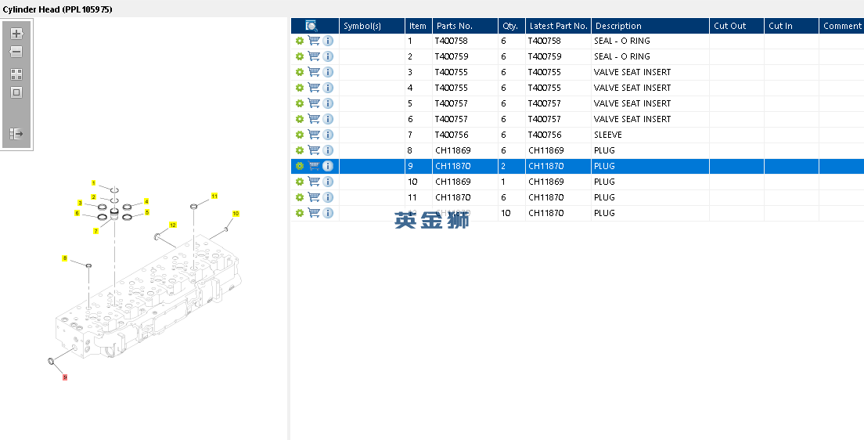The image size is (864, 440).
Task: Select callout 3 in the diagram
Action: point(80,203)
